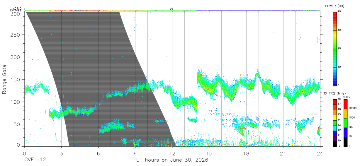Image resolution: width=360 pixels, height=166 pixels.
Task: Click the 17 label on TX FRQ scale
Action: pos(339,104)
